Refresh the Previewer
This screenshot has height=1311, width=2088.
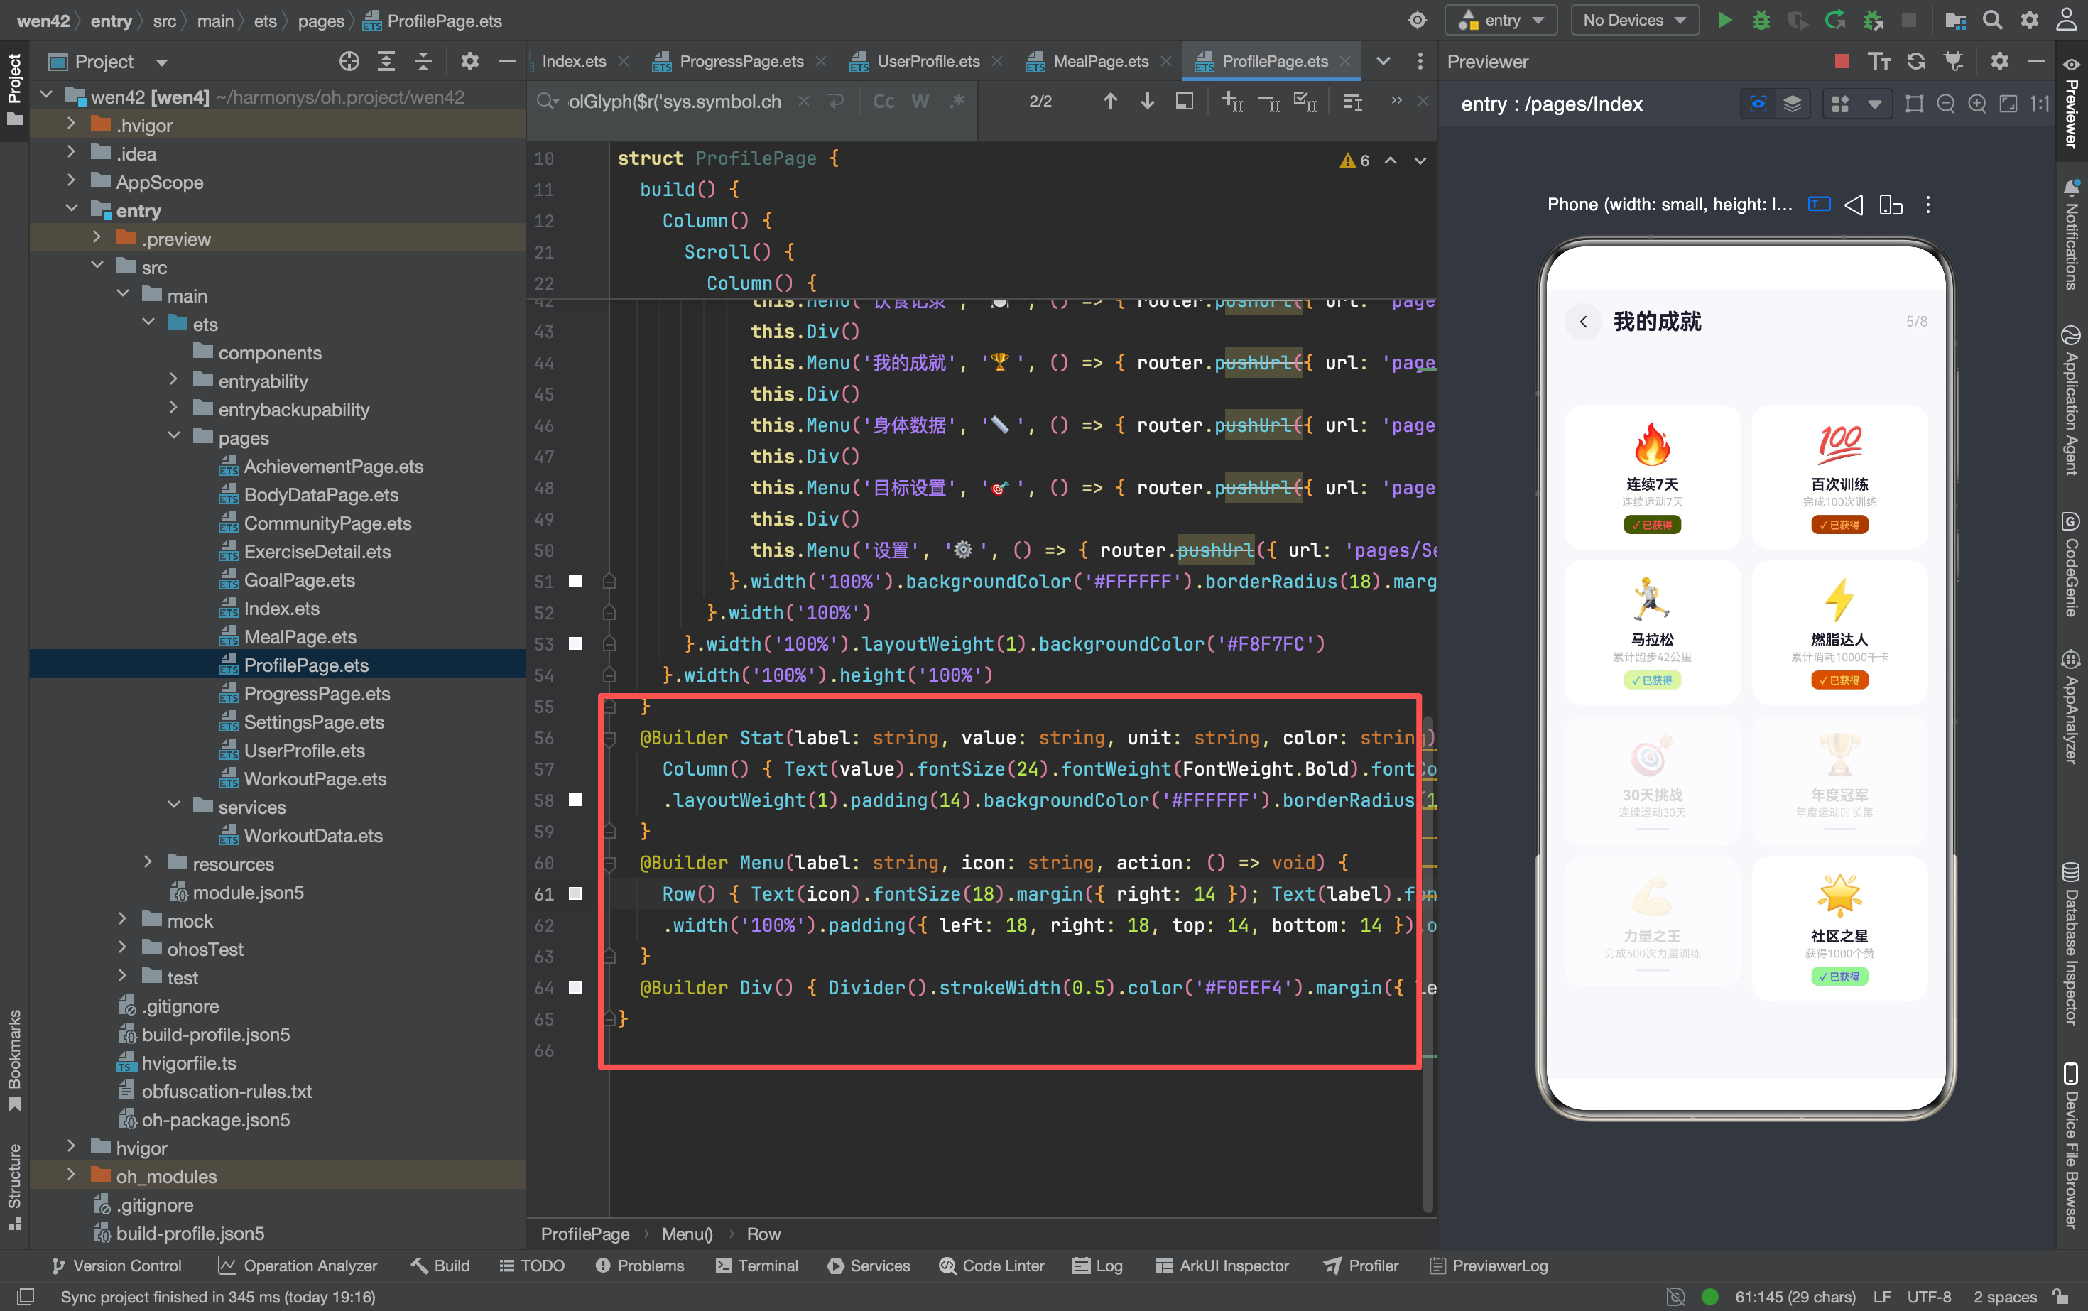click(1915, 62)
